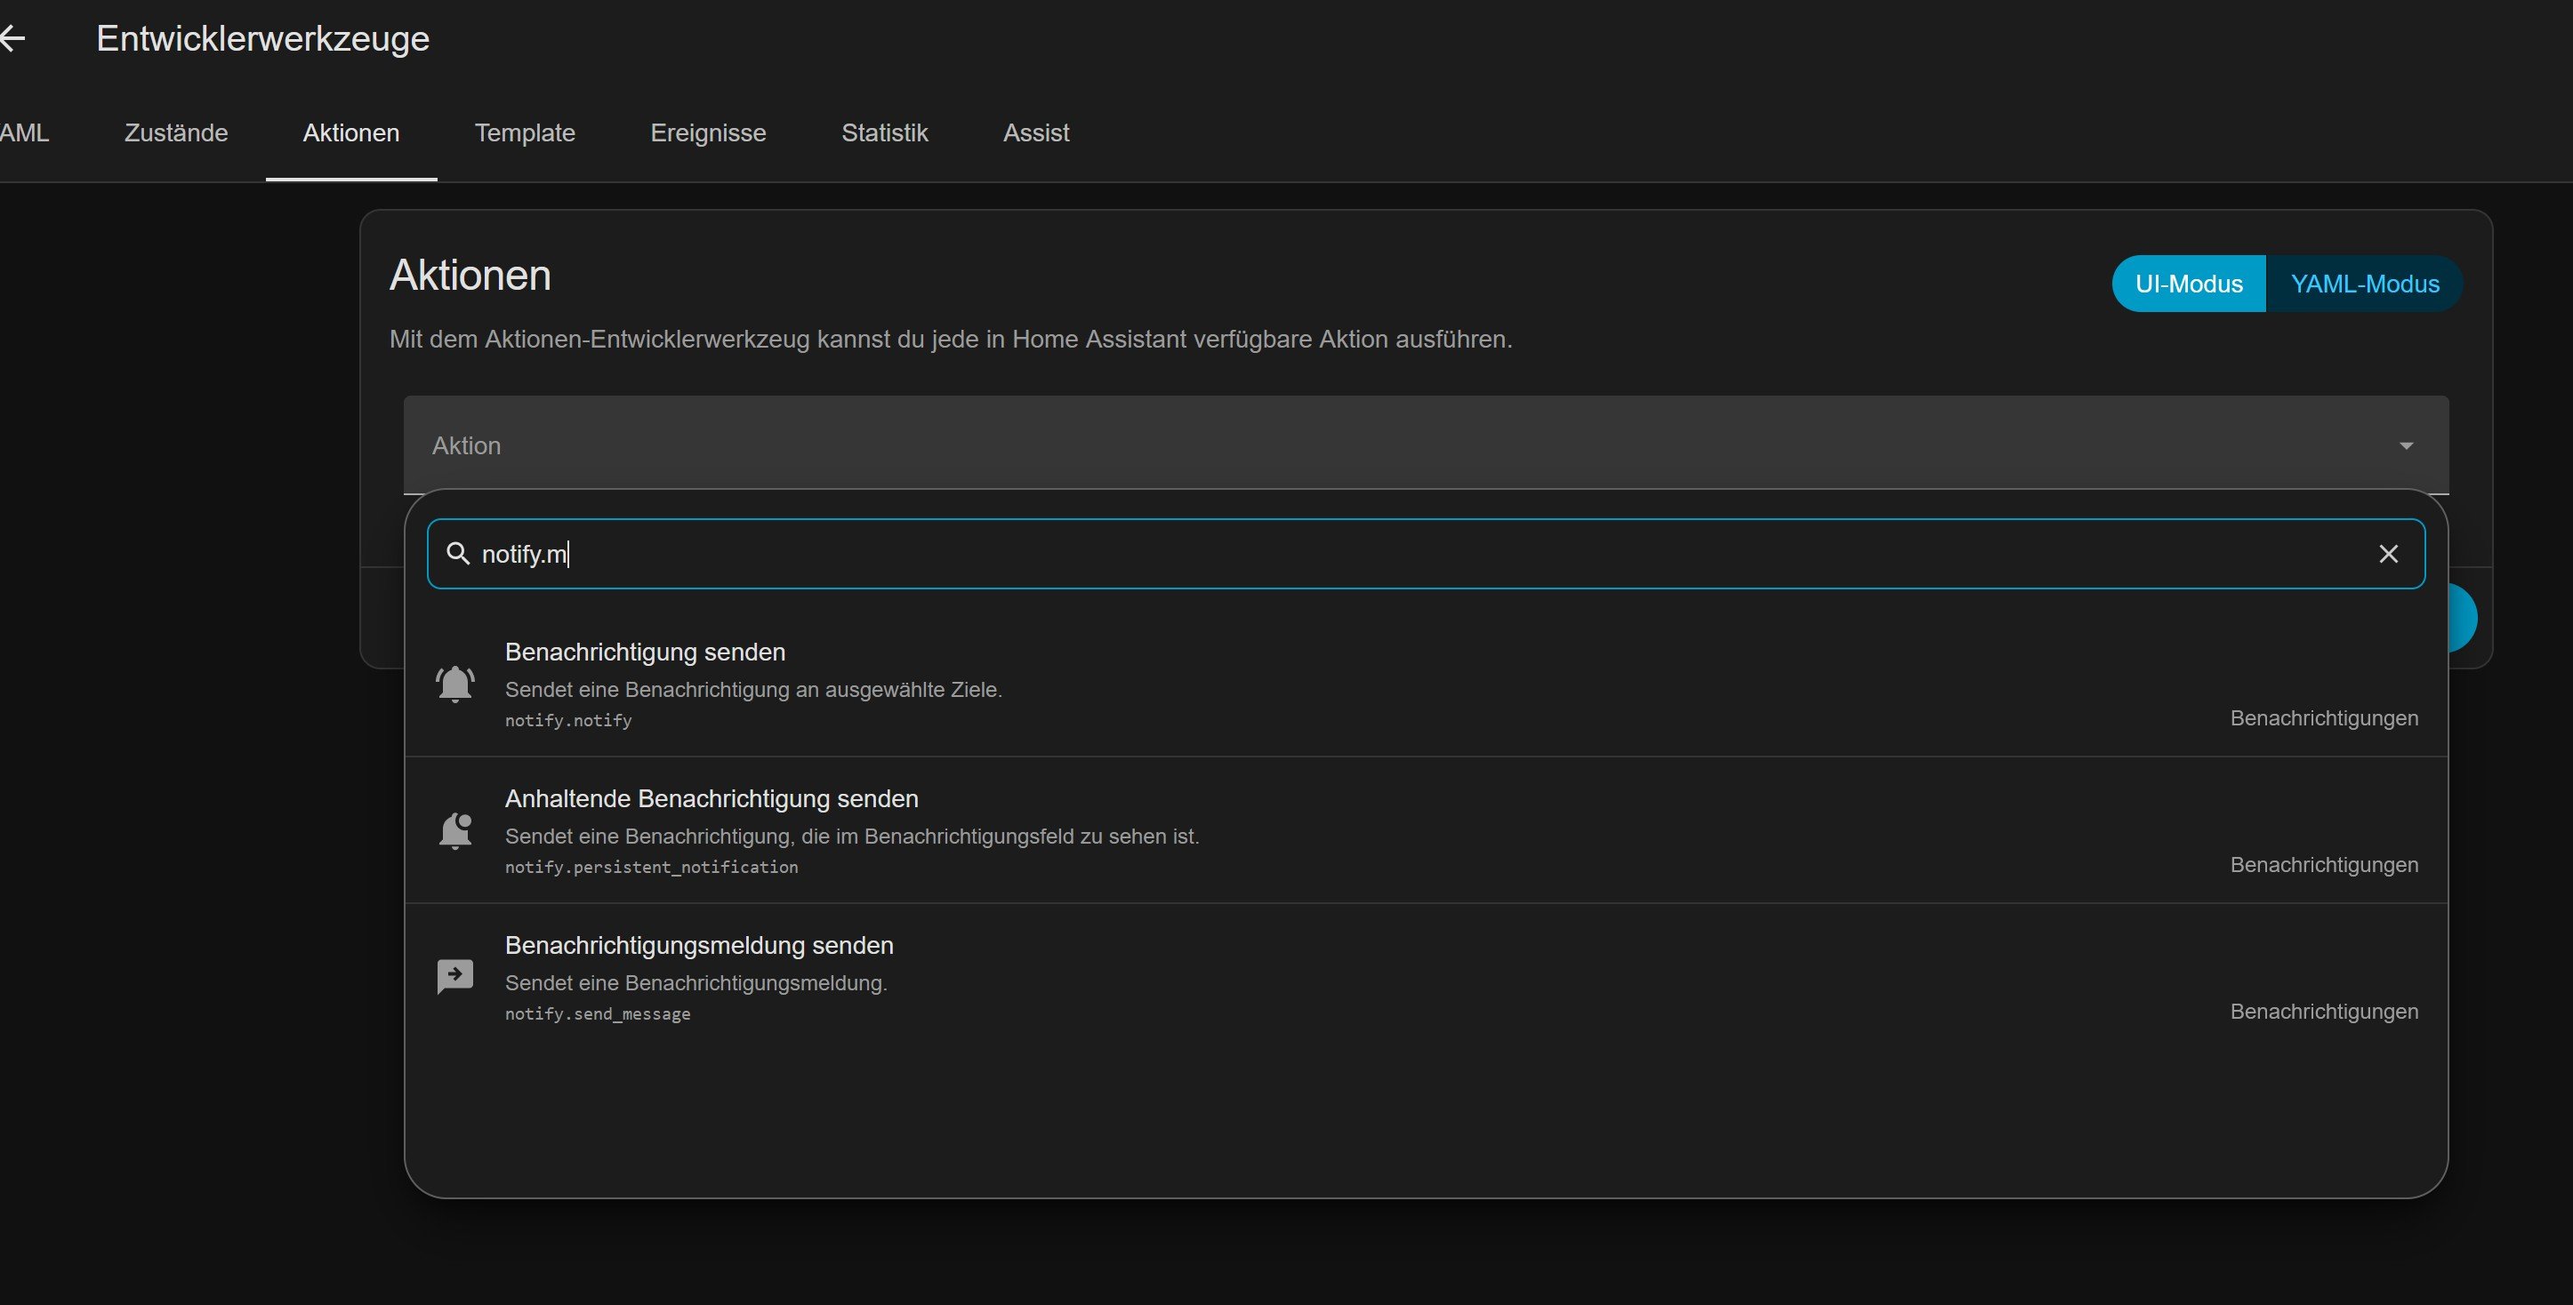Screen dimensions: 2573x1305
Task: Switch to the Ereignisse tab
Action: (x=708, y=132)
